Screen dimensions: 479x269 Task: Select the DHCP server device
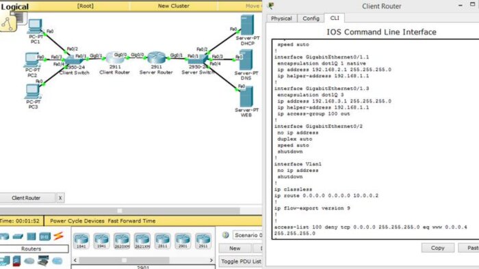point(247,25)
